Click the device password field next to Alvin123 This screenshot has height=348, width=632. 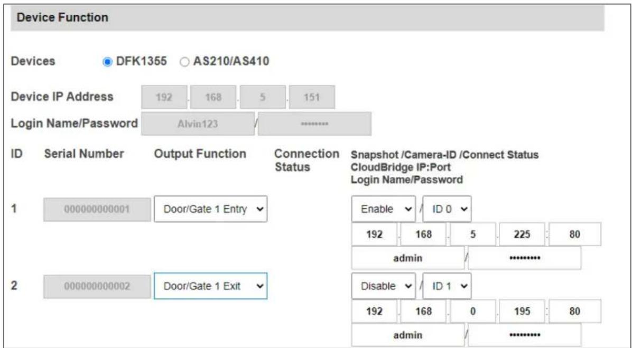tap(315, 124)
